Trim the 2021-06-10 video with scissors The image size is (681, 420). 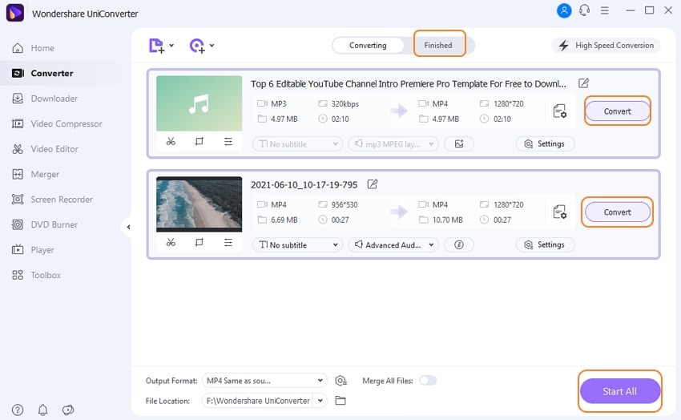[171, 242]
